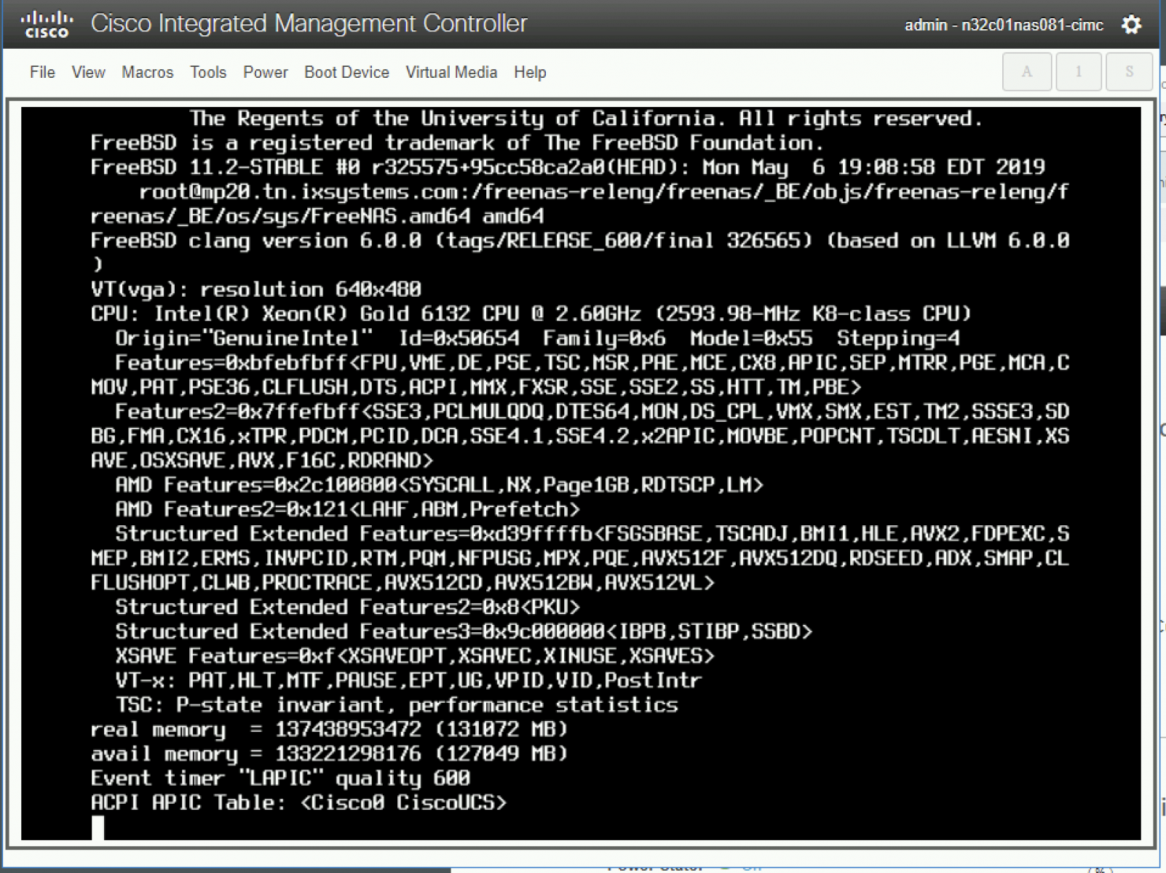This screenshot has width=1166, height=873.
Task: Click the 'real memory = 137438953472' line
Action: [329, 729]
